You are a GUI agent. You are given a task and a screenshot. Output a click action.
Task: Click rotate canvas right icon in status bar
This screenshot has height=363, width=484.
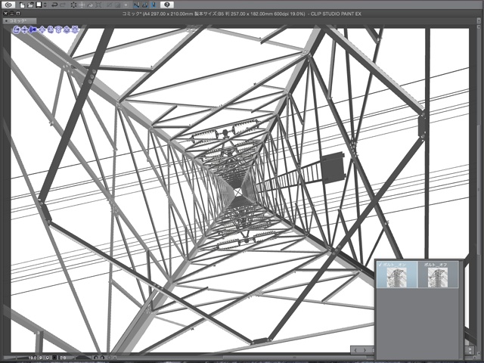pos(103,358)
